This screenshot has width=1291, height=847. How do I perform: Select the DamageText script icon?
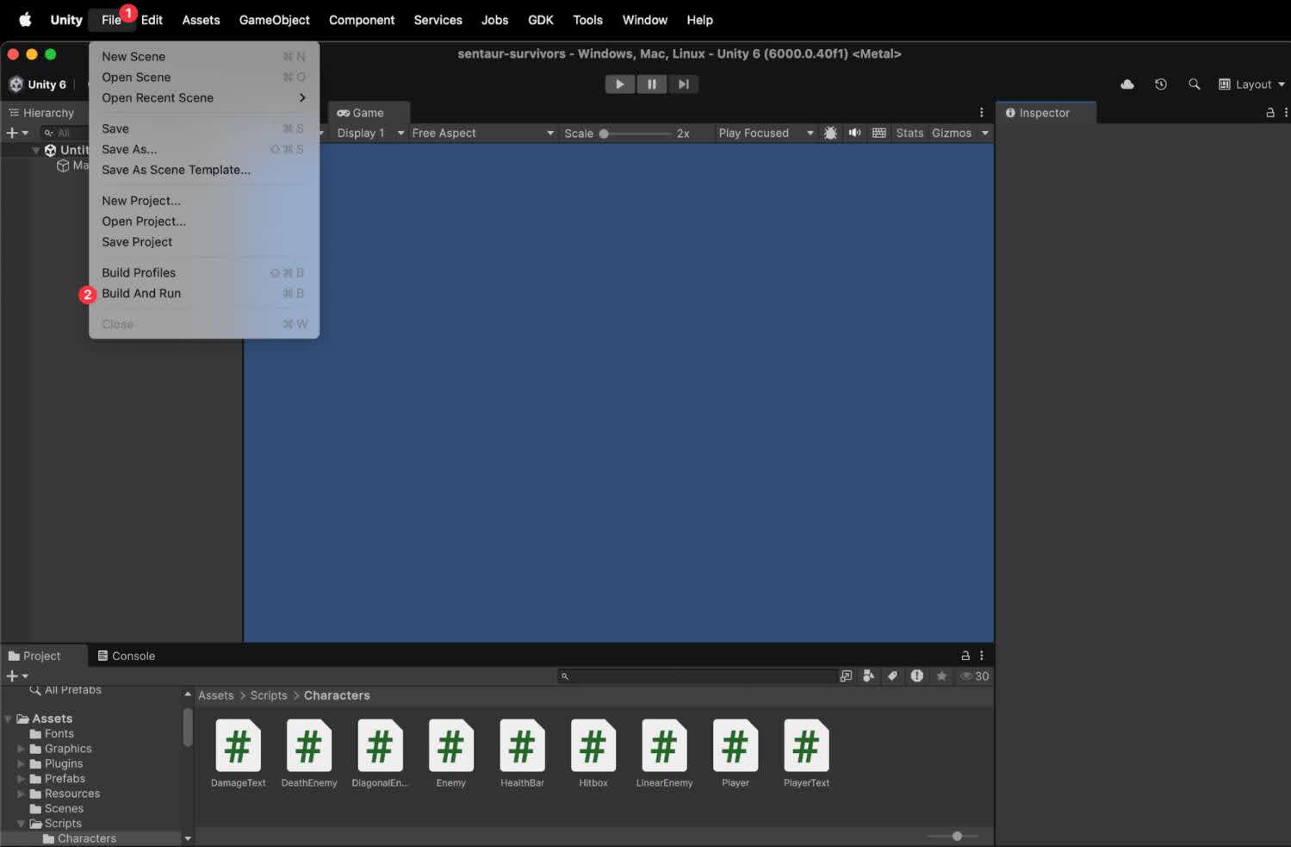[x=238, y=746]
